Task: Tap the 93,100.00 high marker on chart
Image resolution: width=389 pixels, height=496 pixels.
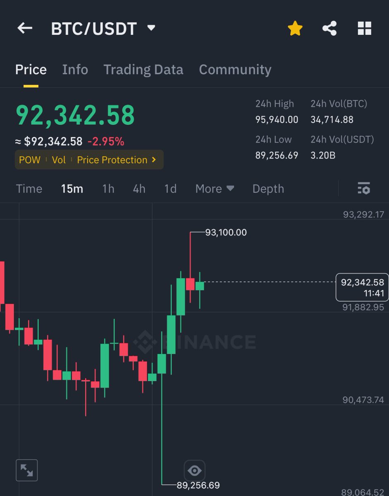Action: click(226, 232)
